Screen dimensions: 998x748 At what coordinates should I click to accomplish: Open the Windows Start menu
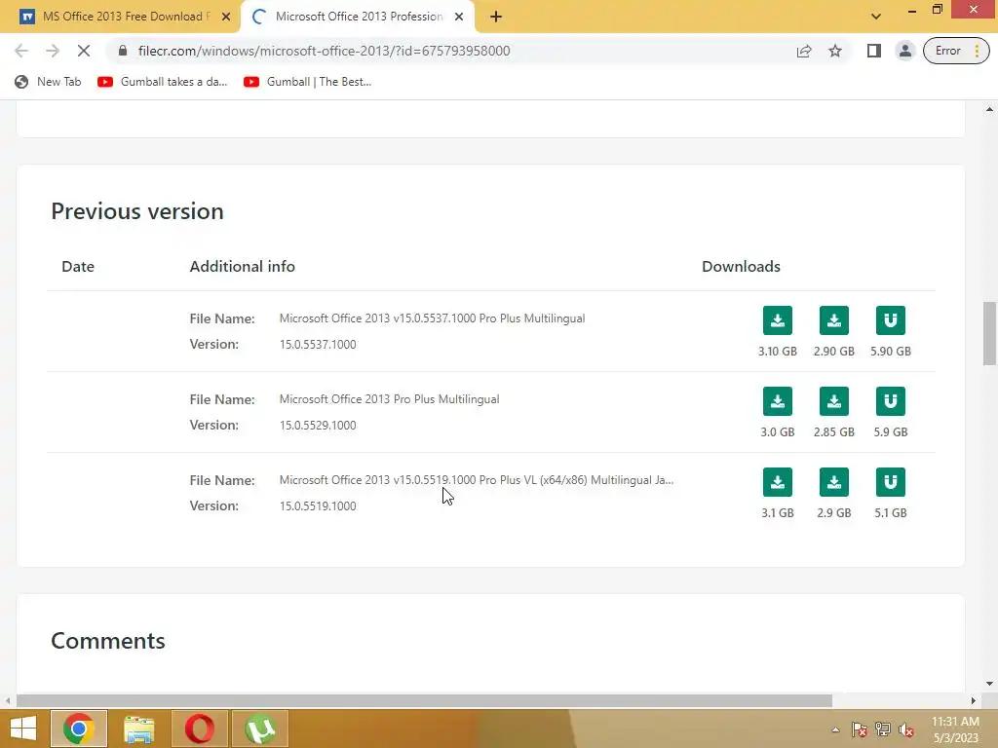pyautogui.click(x=23, y=729)
